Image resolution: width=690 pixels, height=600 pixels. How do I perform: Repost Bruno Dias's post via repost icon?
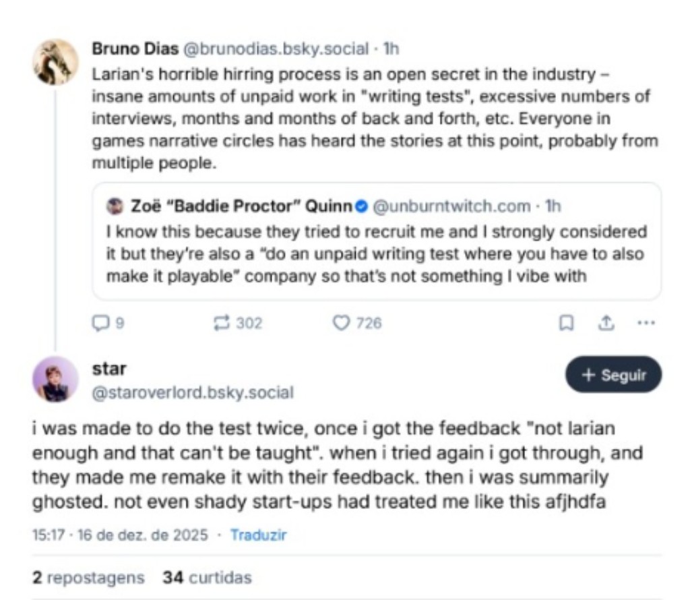coord(222,324)
